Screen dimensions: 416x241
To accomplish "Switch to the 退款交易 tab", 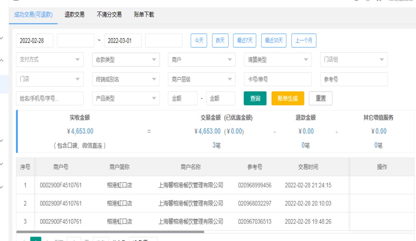I will tap(75, 15).
